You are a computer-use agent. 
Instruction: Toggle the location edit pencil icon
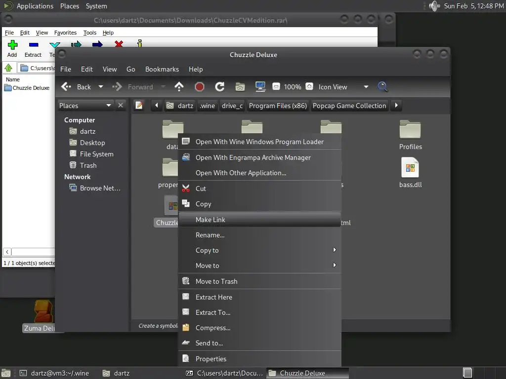139,106
